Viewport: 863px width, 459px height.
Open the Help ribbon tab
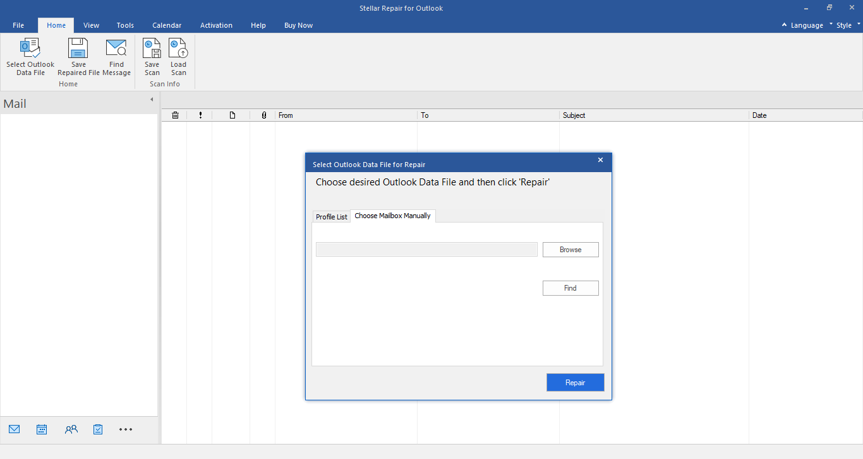coord(258,25)
